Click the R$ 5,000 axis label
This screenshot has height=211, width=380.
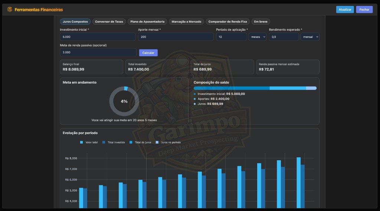pos(71,191)
